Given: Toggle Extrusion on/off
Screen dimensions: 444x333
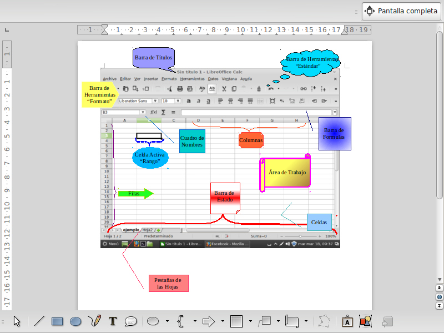Looking at the screenshot, I should [x=387, y=321].
